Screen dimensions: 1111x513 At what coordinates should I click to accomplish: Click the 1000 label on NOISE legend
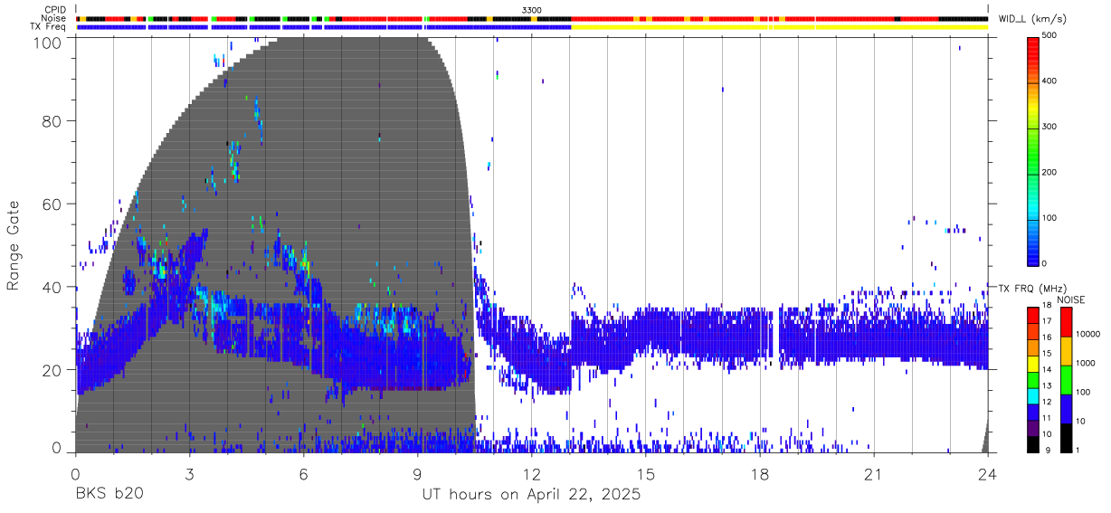click(1085, 364)
